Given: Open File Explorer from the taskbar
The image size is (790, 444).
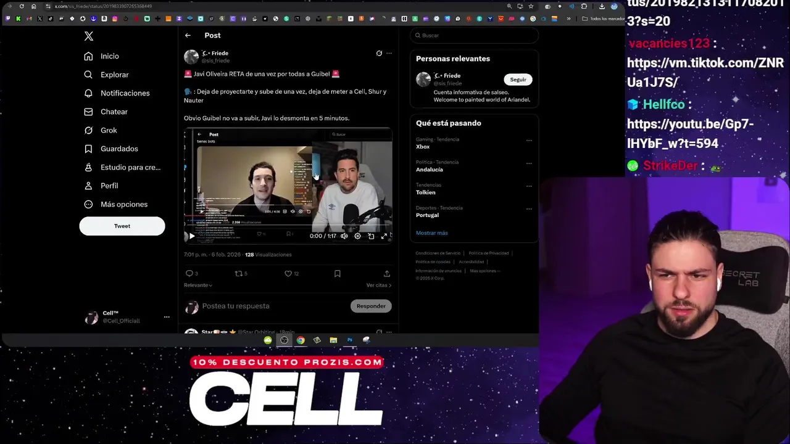Looking at the screenshot, I should pos(333,340).
